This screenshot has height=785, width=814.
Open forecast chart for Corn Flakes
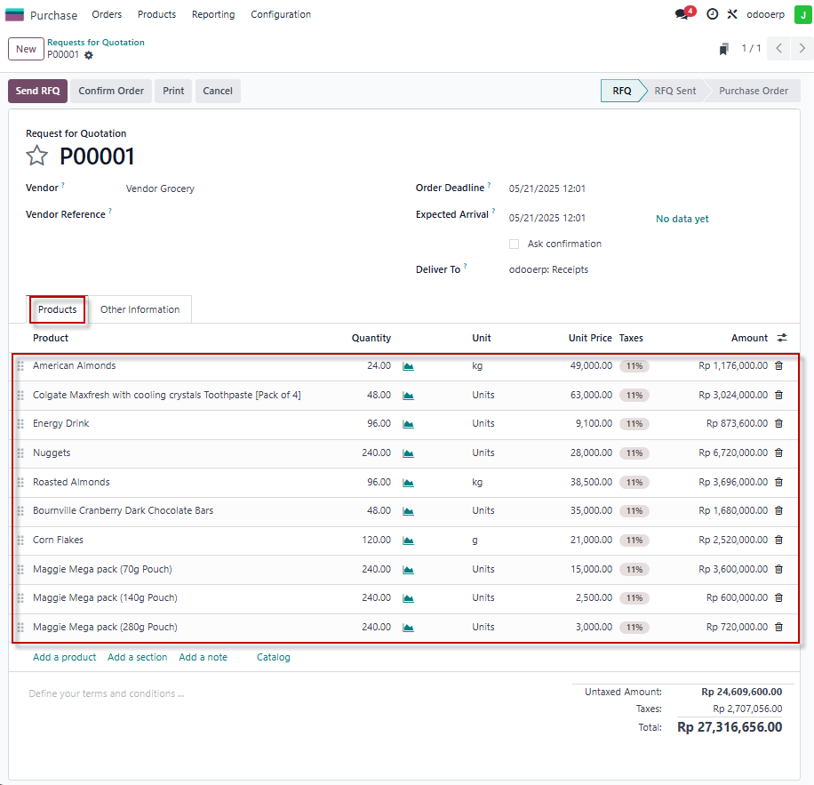click(409, 541)
